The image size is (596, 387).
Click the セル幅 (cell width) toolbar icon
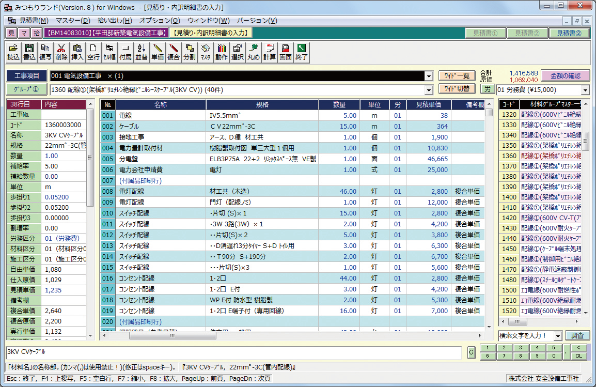pos(109,52)
